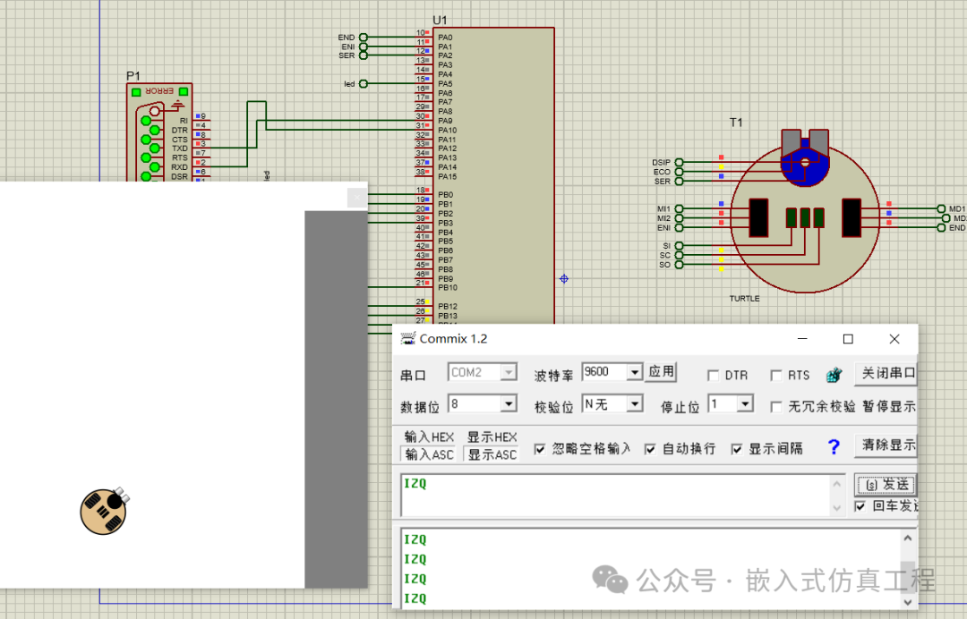This screenshot has width=967, height=619.
Task: Click the turtle's blue sensor head
Action: click(805, 164)
